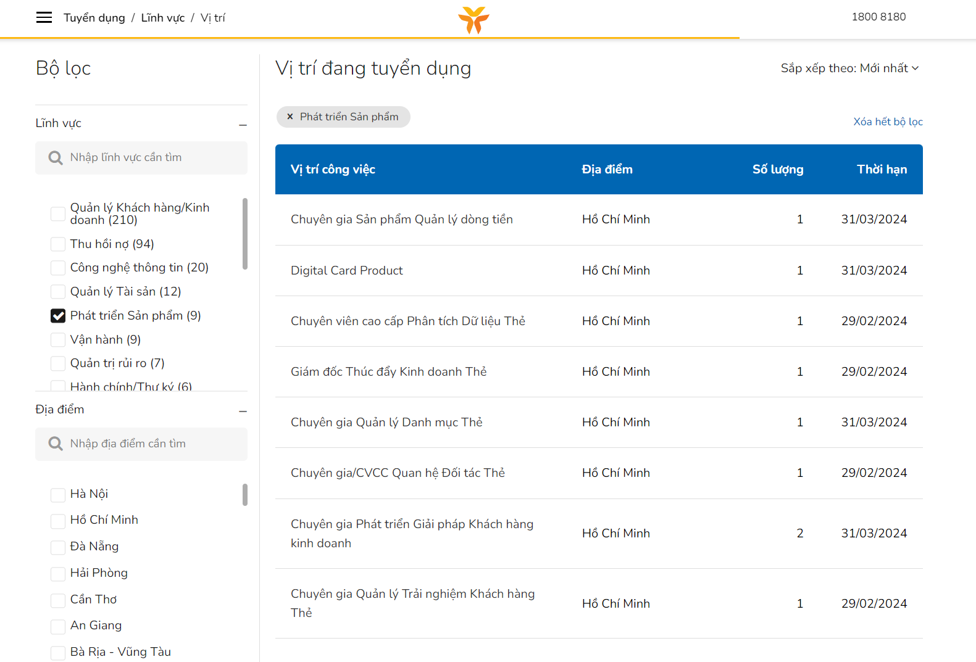Image resolution: width=976 pixels, height=662 pixels.
Task: Remove the Phát triển Sản phẩm filter chip
Action: (x=290, y=117)
